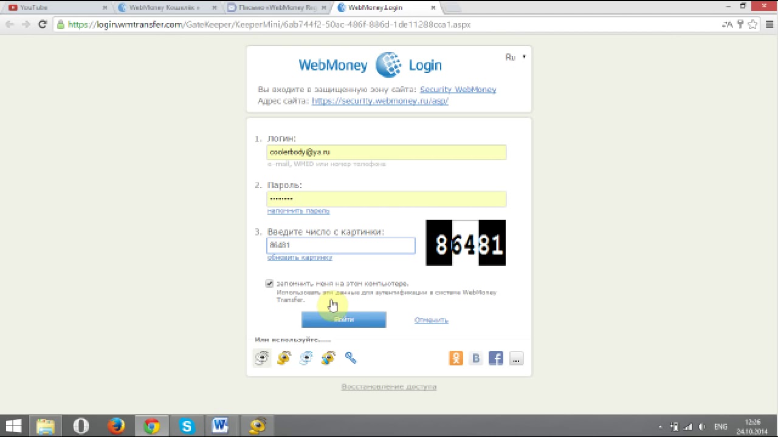Click the обновить картинку link
The height and width of the screenshot is (437, 778).
[300, 257]
